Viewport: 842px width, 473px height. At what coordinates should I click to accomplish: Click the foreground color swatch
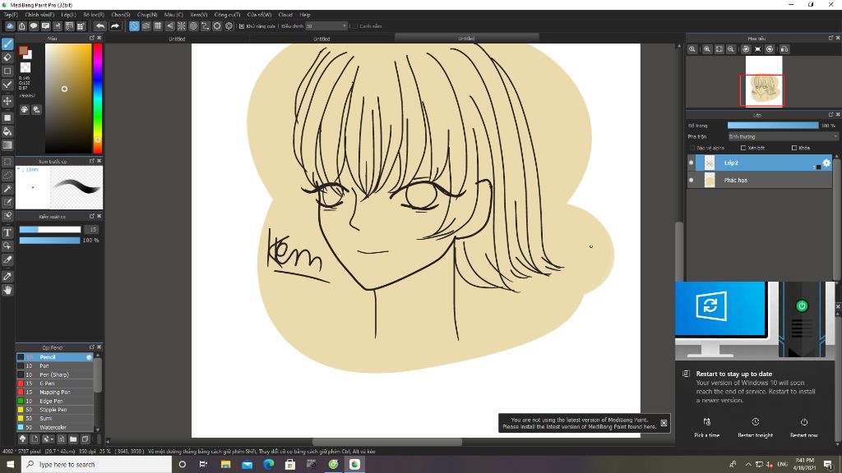(23, 50)
